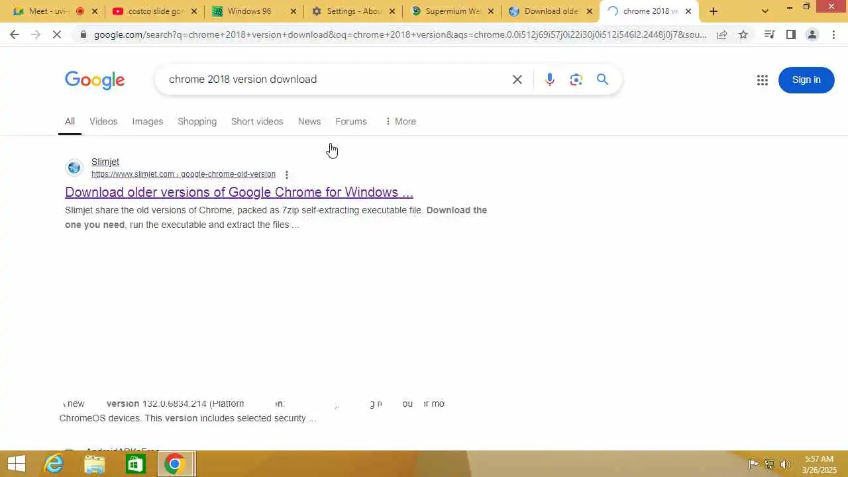Open a new tab
The width and height of the screenshot is (848, 477).
[714, 11]
